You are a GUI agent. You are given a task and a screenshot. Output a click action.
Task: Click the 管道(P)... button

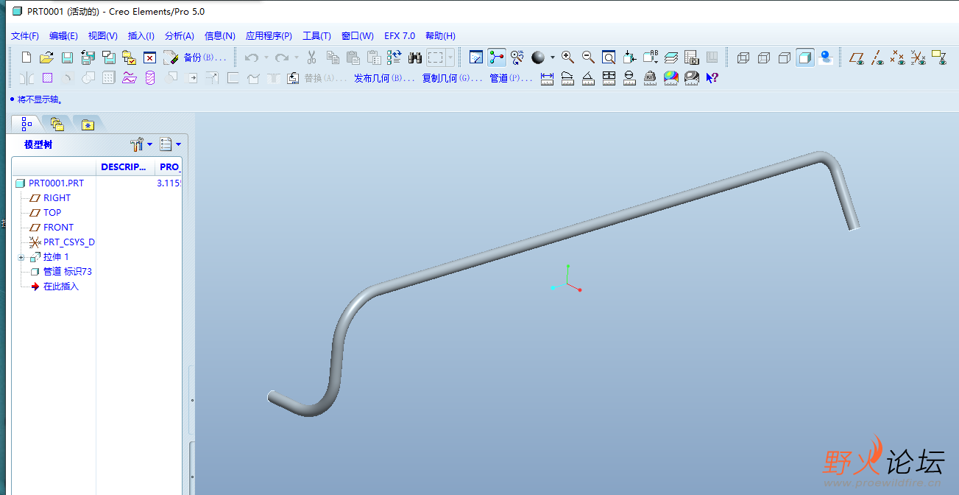pos(511,77)
